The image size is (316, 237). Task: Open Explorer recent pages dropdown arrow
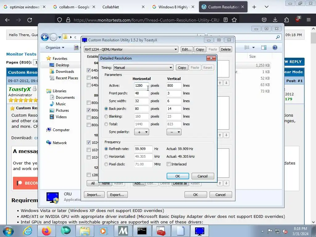pos(60,37)
